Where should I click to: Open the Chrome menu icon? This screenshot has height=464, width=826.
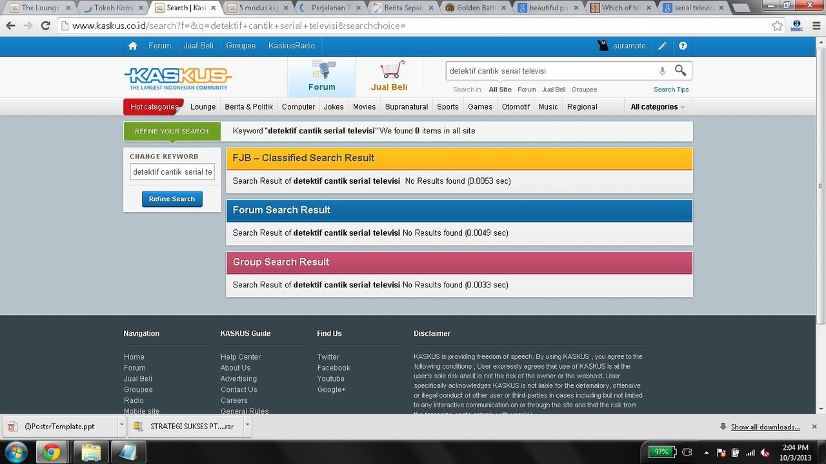(815, 26)
